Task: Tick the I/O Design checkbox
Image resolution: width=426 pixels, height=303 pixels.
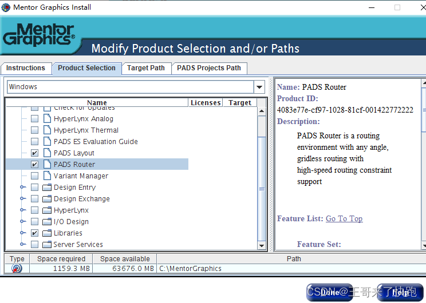Action: click(x=34, y=221)
